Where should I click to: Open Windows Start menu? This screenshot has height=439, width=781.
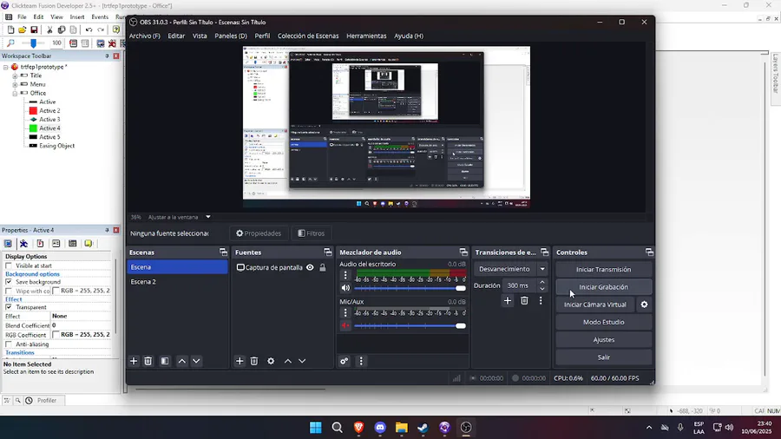tap(316, 427)
